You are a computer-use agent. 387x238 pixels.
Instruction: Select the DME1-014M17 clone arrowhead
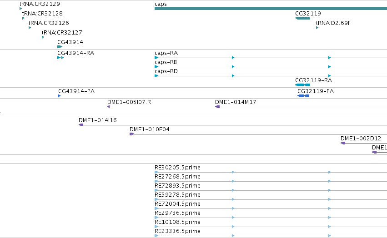pyautogui.click(x=217, y=107)
